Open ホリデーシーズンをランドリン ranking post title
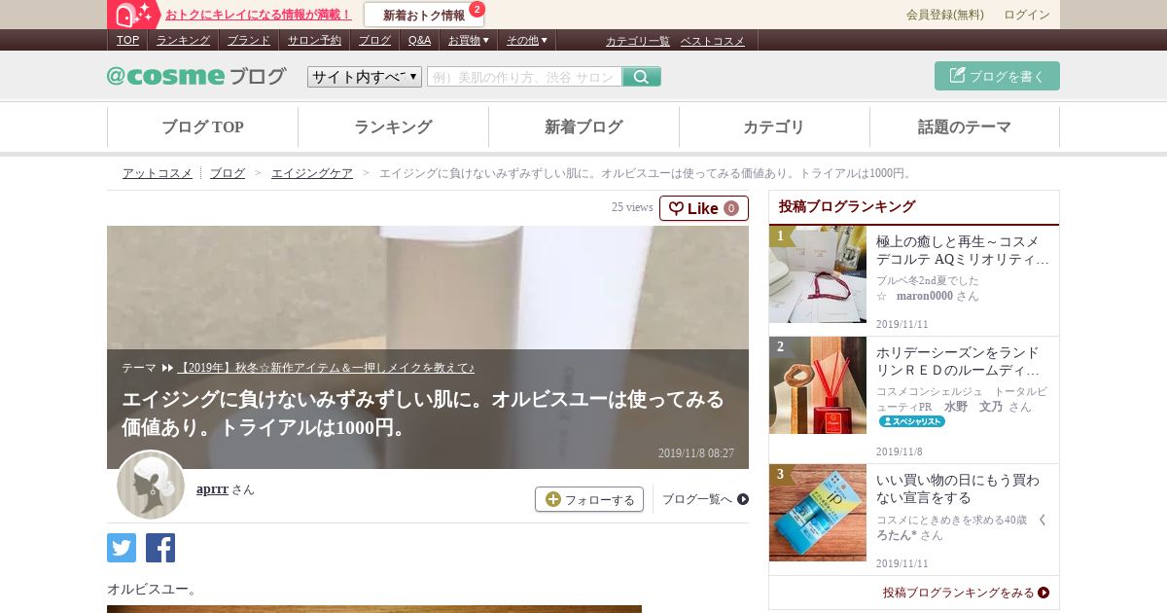1167x613 pixels. tap(958, 362)
